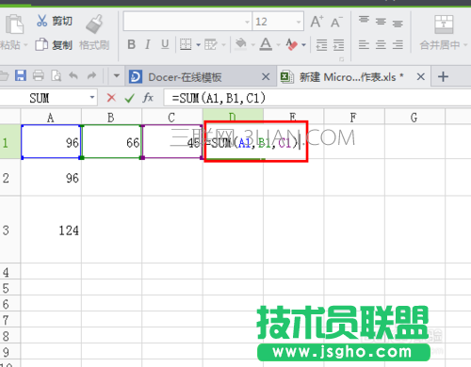Apply fill color bucket
This screenshot has height=367, width=471.
point(241,44)
